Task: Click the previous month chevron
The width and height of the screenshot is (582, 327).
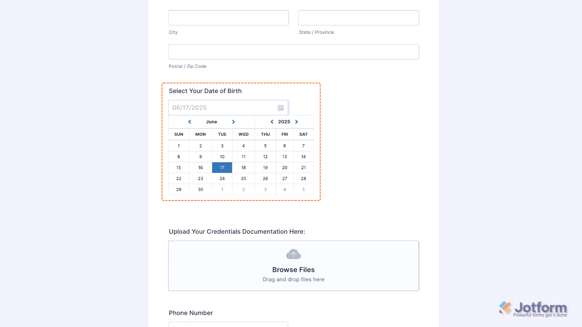Action: click(x=189, y=122)
